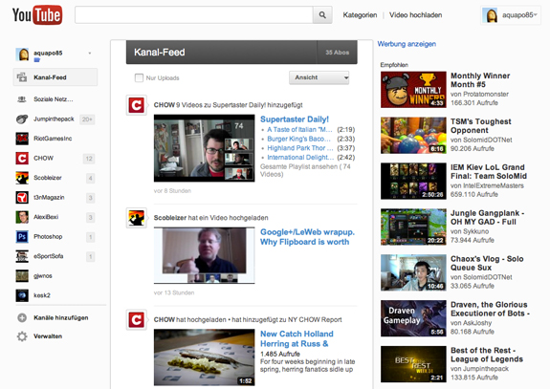
Task: Click CHOW 12 unread badge
Action: click(x=89, y=159)
